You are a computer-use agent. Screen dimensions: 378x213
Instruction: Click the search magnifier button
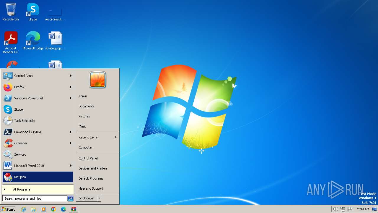[x=70, y=199]
